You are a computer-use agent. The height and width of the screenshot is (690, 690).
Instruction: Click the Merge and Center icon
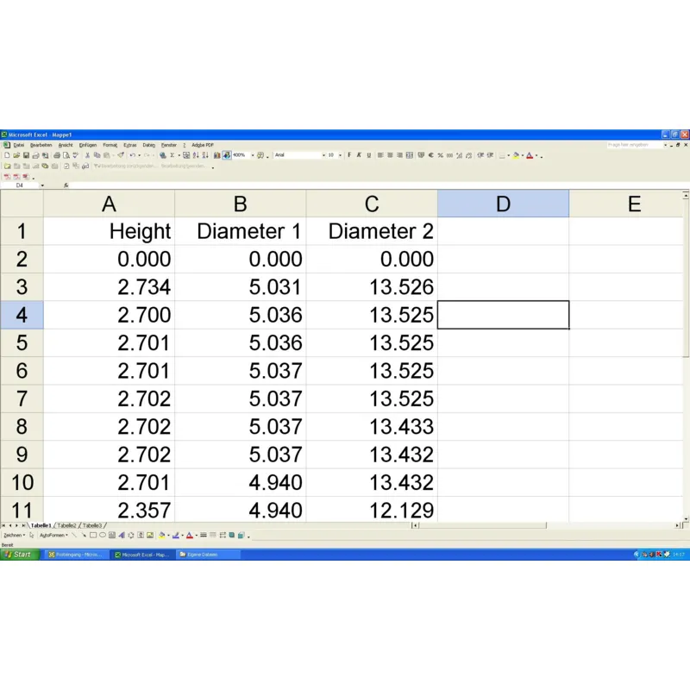click(409, 155)
